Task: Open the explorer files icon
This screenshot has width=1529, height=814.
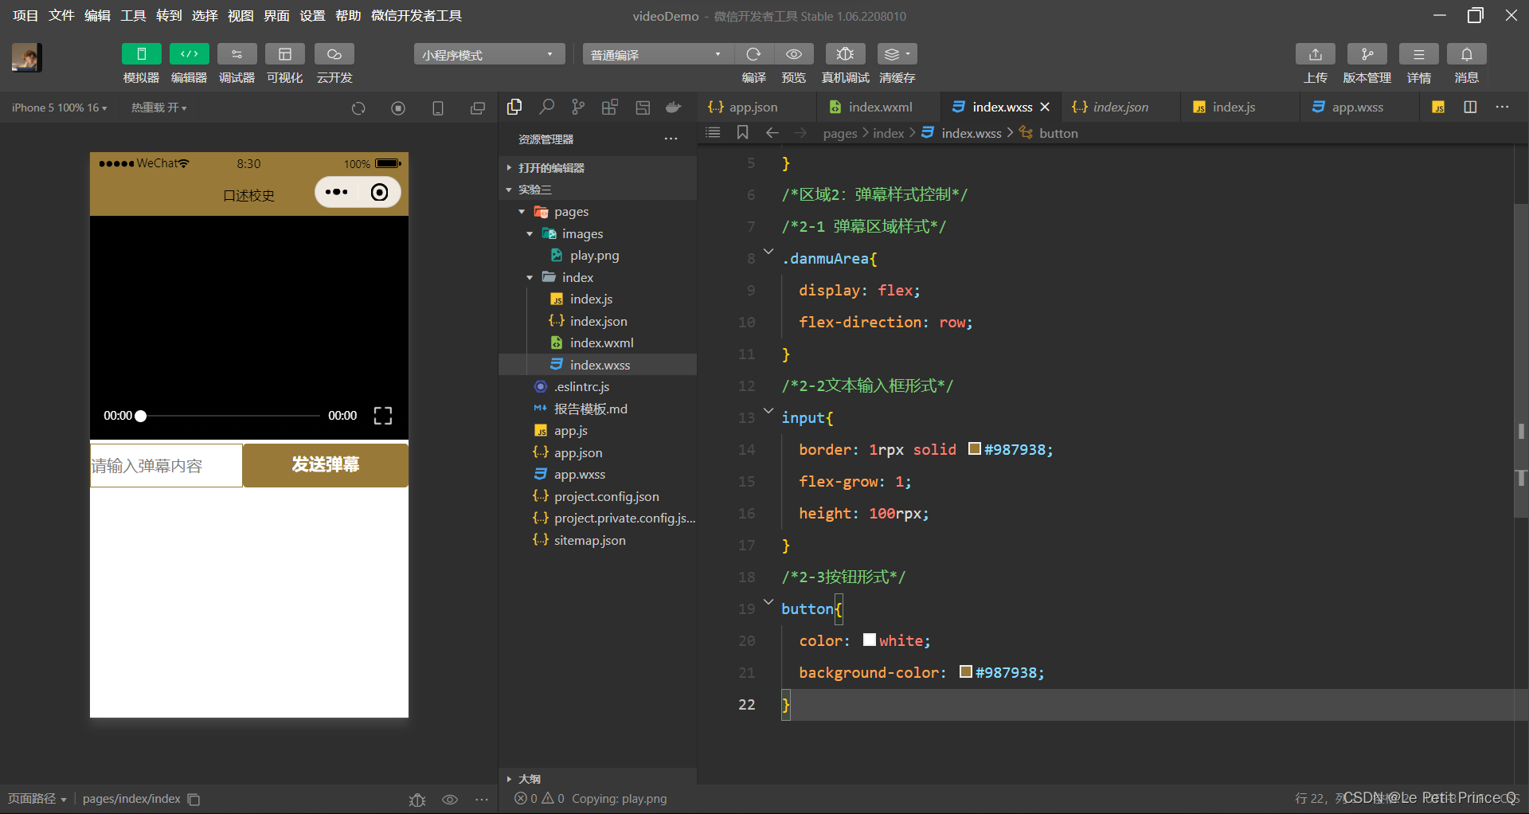Action: click(x=514, y=107)
